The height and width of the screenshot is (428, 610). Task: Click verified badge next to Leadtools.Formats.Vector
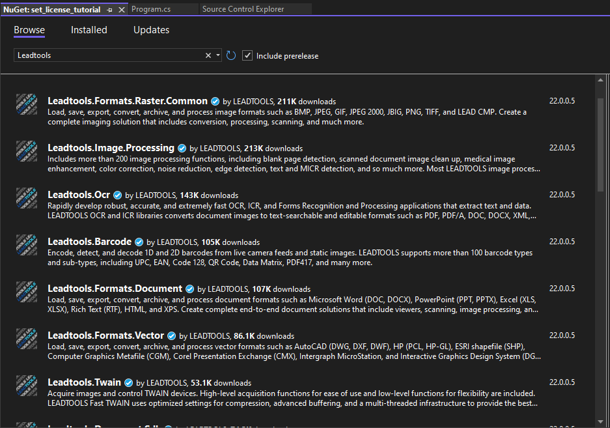(171, 336)
